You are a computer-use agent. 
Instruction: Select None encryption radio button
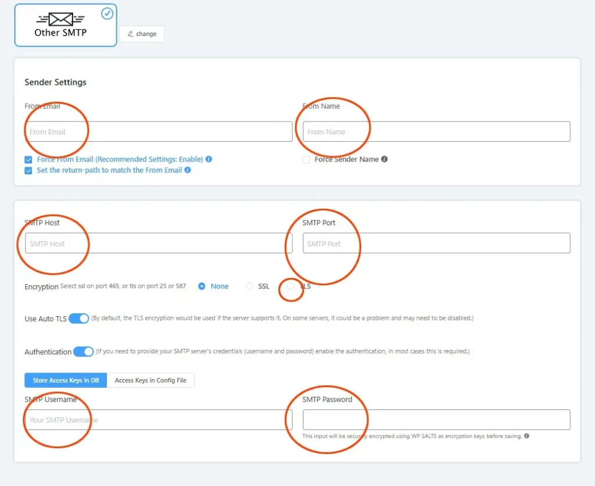coord(202,287)
